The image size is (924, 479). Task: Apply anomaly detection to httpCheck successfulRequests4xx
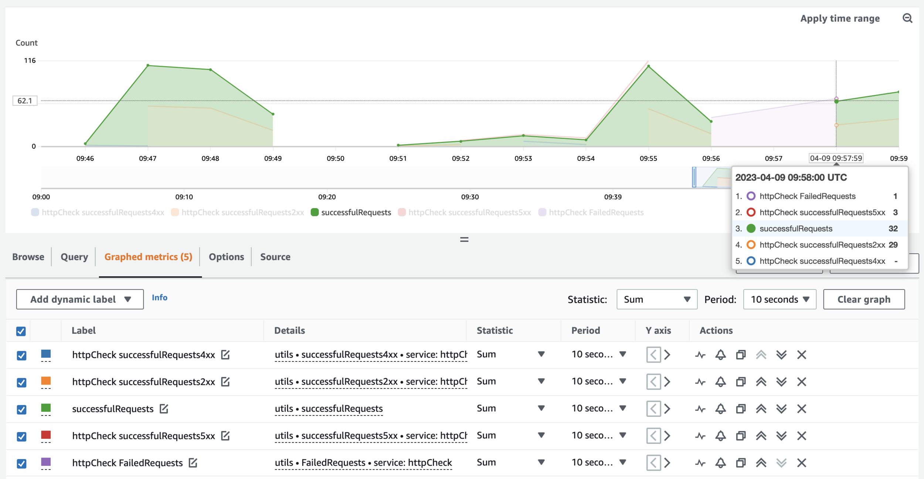point(700,355)
